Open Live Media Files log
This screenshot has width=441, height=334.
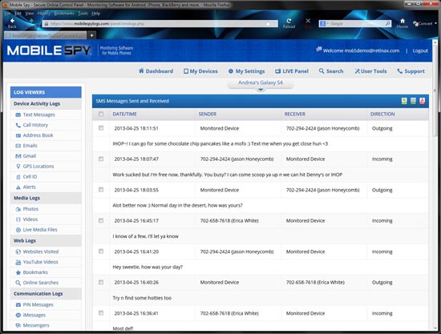(x=40, y=230)
